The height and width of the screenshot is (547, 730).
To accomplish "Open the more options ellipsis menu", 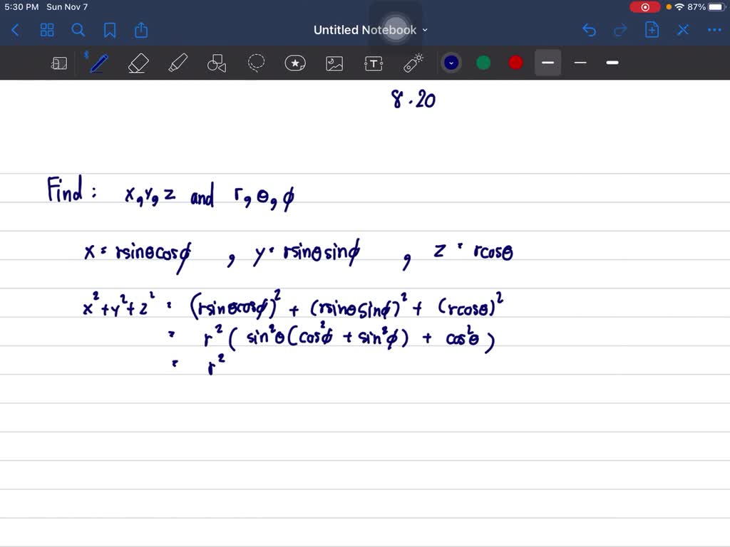I will coord(714,30).
